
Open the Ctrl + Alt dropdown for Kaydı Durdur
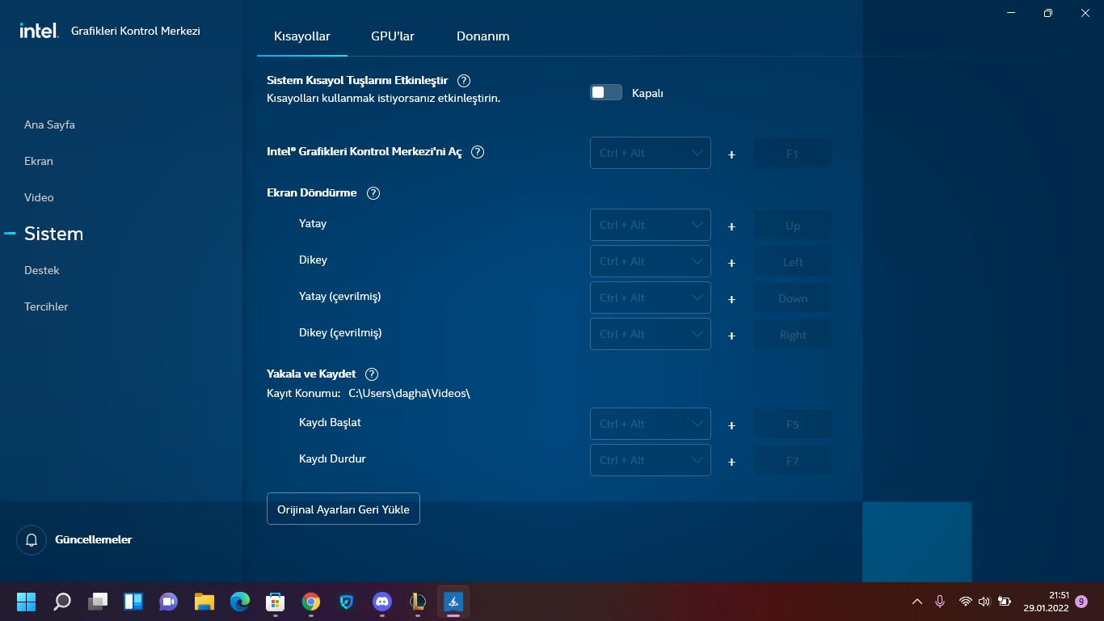click(x=651, y=460)
